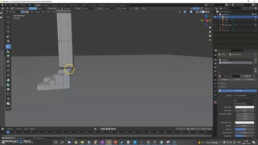Open the Options dropdown in viewport header
This screenshot has width=258, height=145.
(x=208, y=8)
